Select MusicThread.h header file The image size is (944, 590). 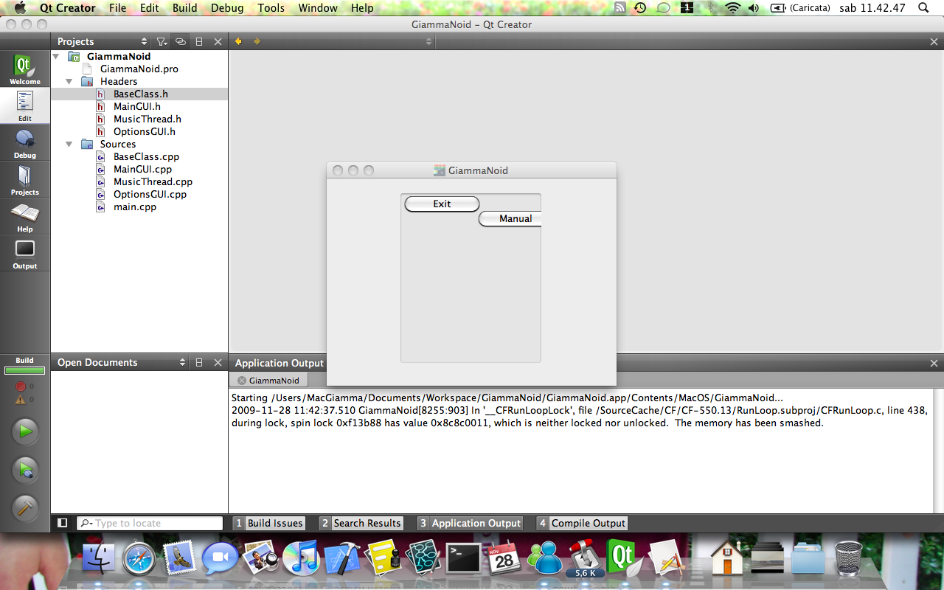(x=147, y=119)
